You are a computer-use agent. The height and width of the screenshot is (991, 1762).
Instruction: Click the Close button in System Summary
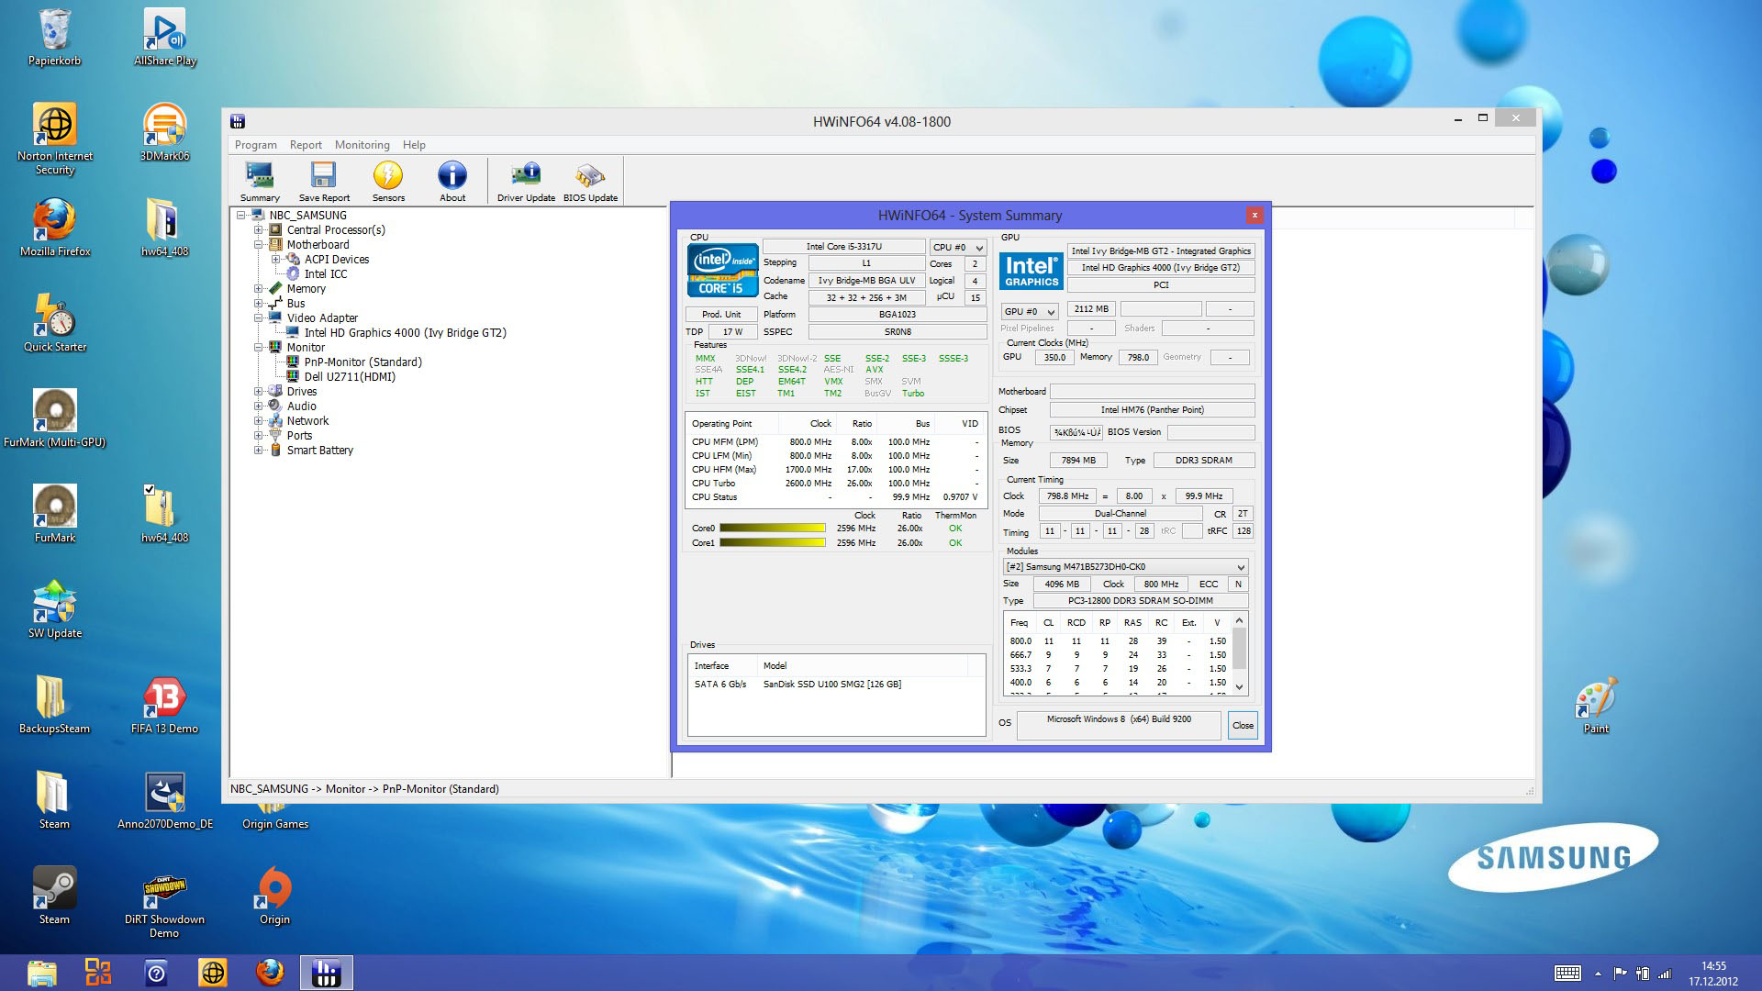[1243, 726]
